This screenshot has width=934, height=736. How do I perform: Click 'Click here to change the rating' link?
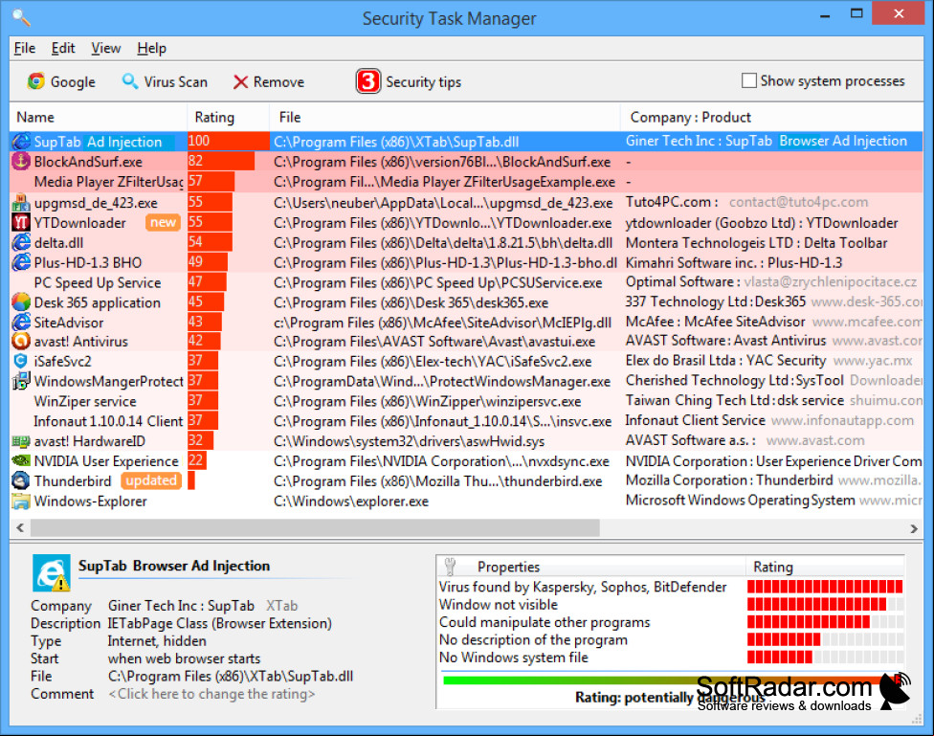(x=211, y=694)
